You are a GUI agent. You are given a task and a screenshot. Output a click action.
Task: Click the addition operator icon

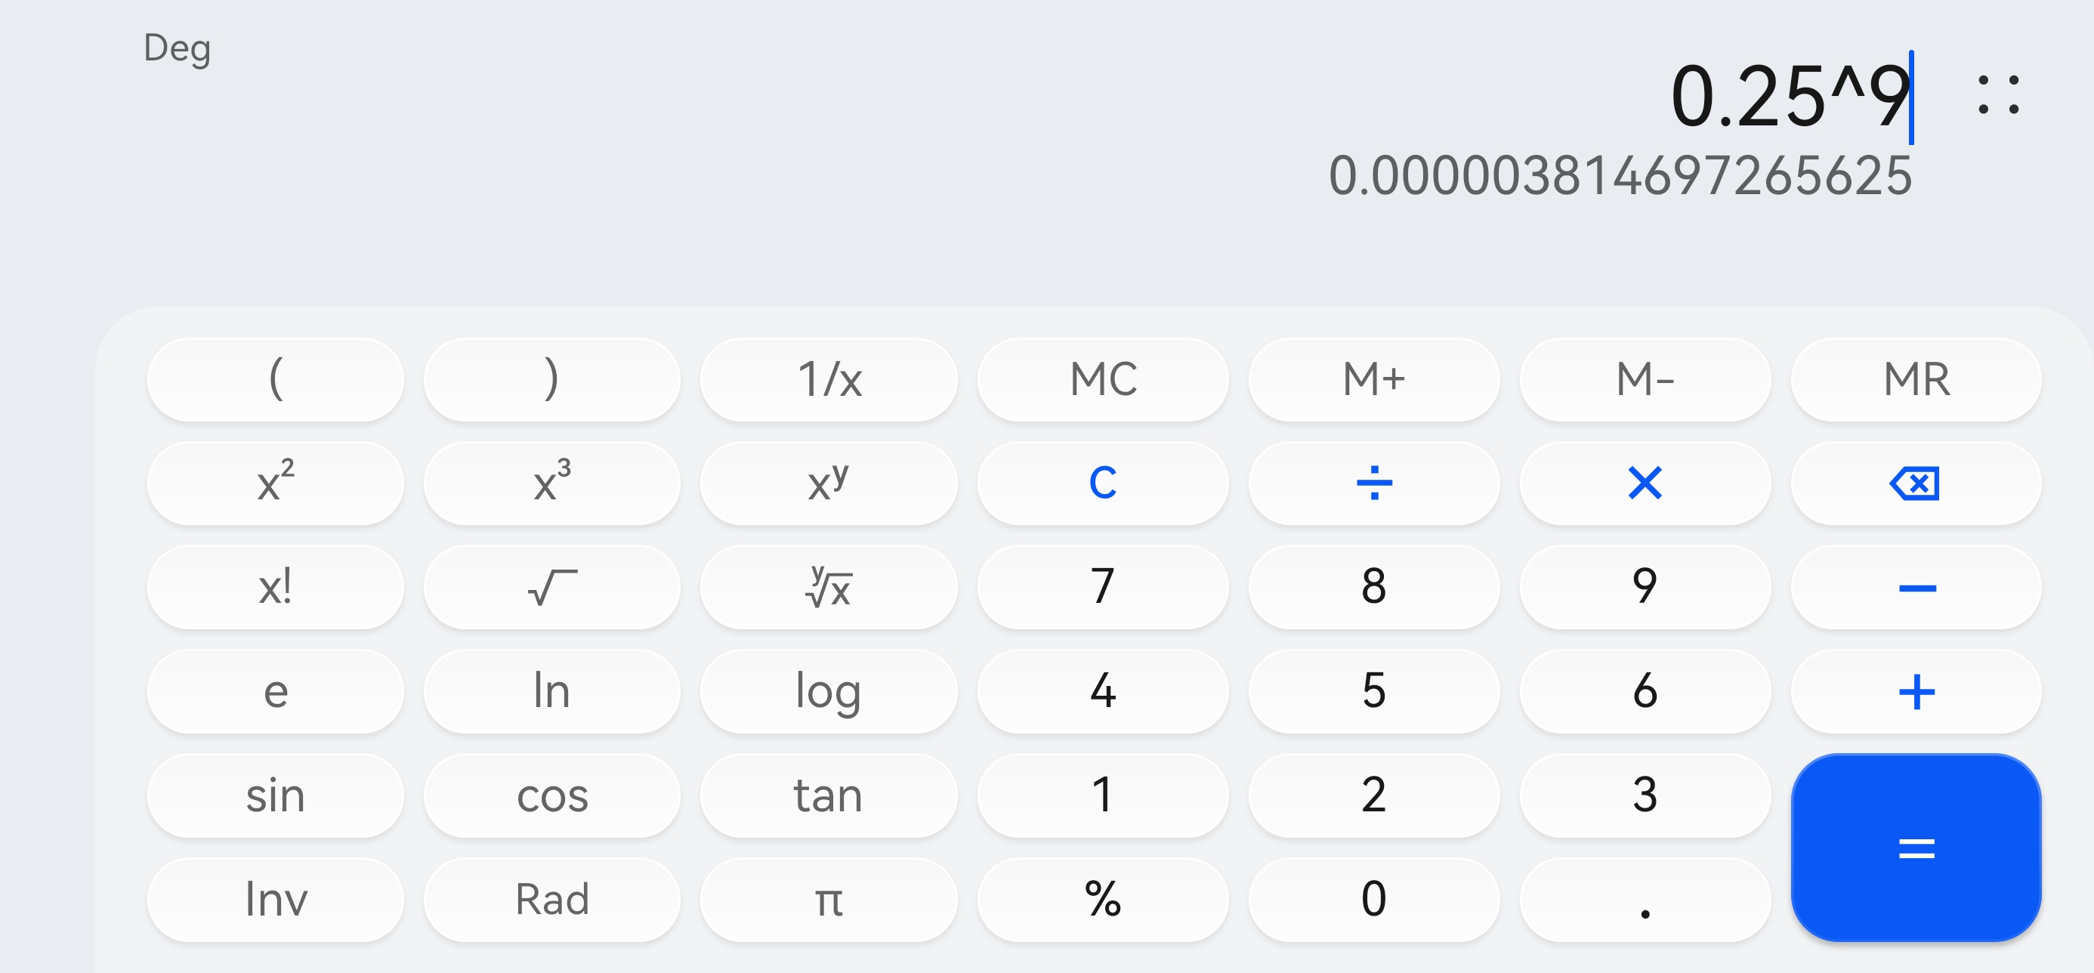click(x=1916, y=692)
